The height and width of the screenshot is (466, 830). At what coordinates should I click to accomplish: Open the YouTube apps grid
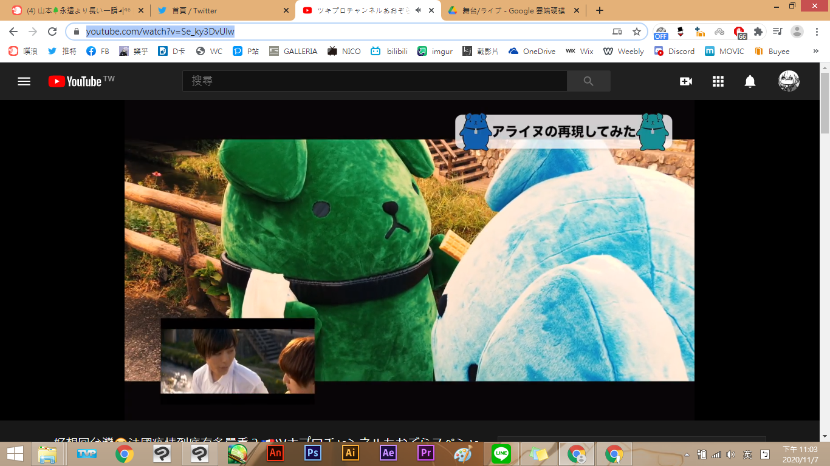pyautogui.click(x=718, y=81)
